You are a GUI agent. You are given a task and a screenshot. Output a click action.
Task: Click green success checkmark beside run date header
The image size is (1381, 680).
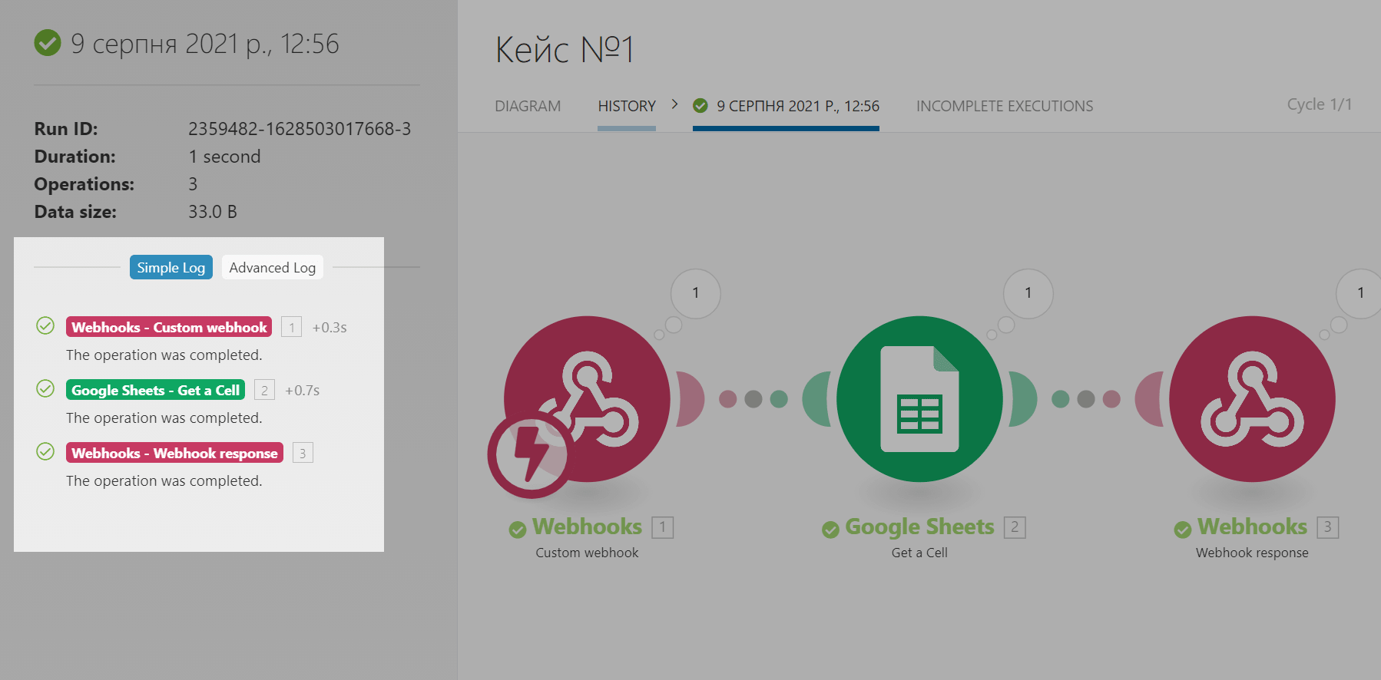(x=48, y=43)
